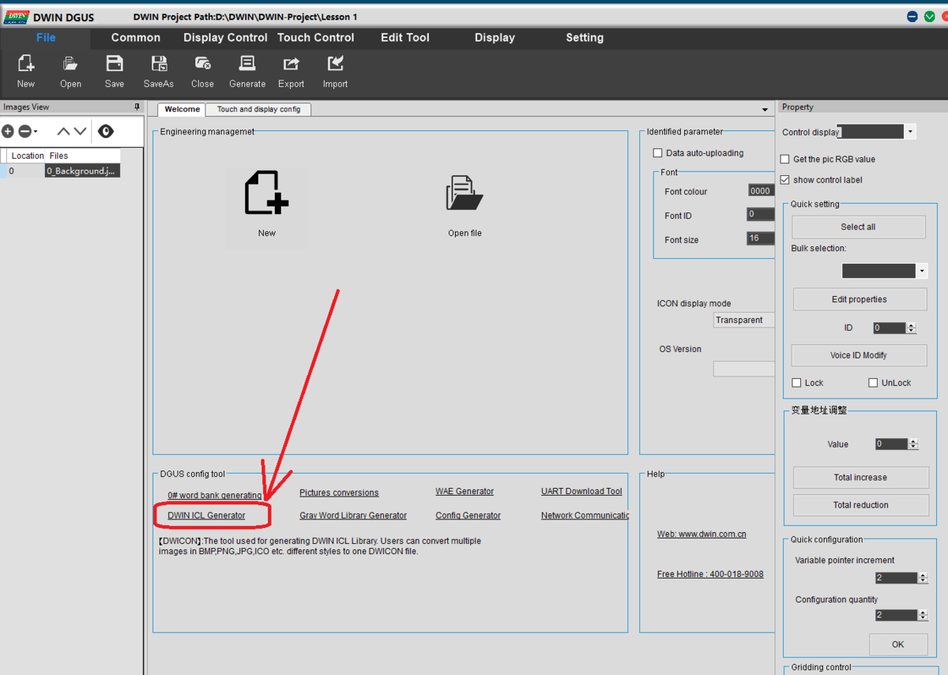The width and height of the screenshot is (948, 675).
Task: Click the Close project toolbar icon
Action: (x=202, y=64)
